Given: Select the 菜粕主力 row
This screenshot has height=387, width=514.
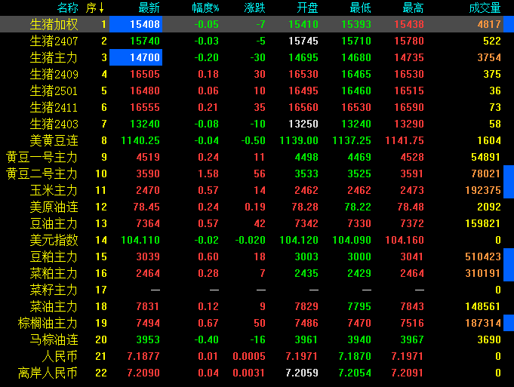Looking at the screenshot, I should (257, 273).
